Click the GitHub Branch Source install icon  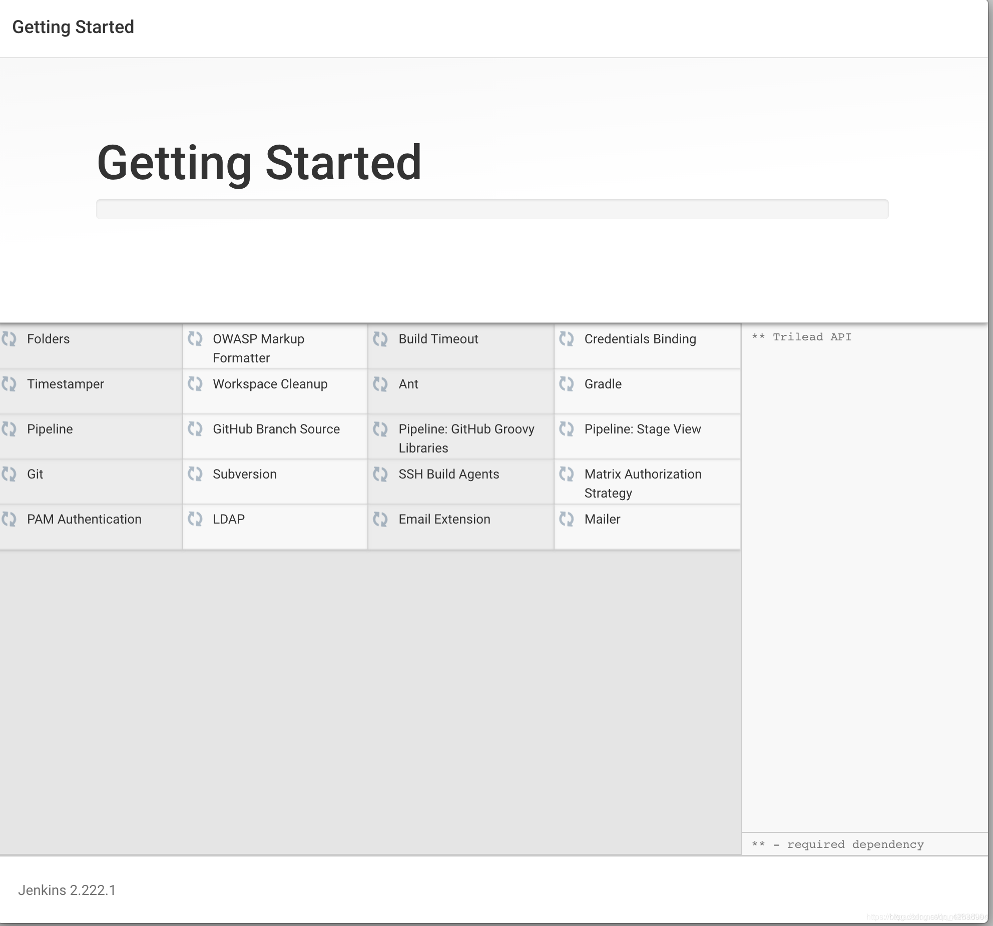194,429
